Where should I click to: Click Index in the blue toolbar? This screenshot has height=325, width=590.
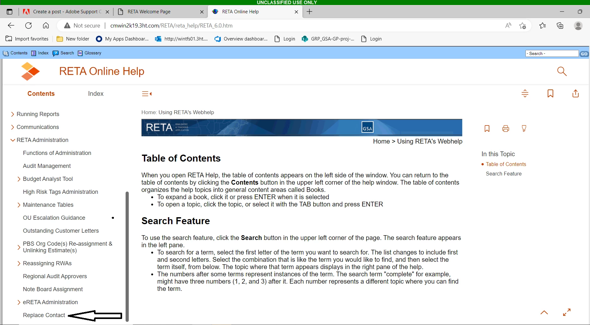40,53
